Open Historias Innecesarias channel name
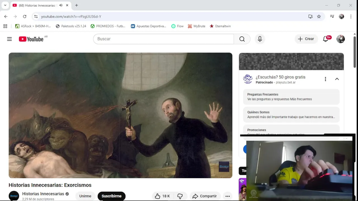The height and width of the screenshot is (201, 358). tap(43, 194)
